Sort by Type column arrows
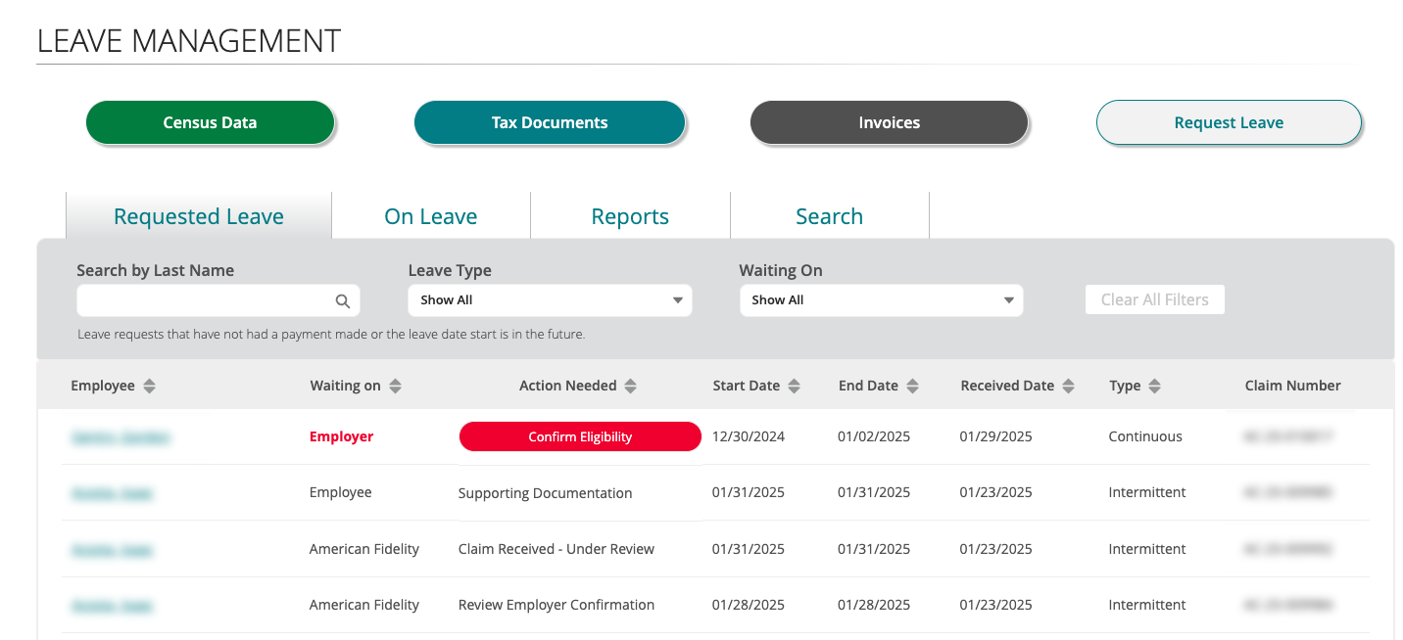This screenshot has width=1403, height=640. (x=1155, y=387)
